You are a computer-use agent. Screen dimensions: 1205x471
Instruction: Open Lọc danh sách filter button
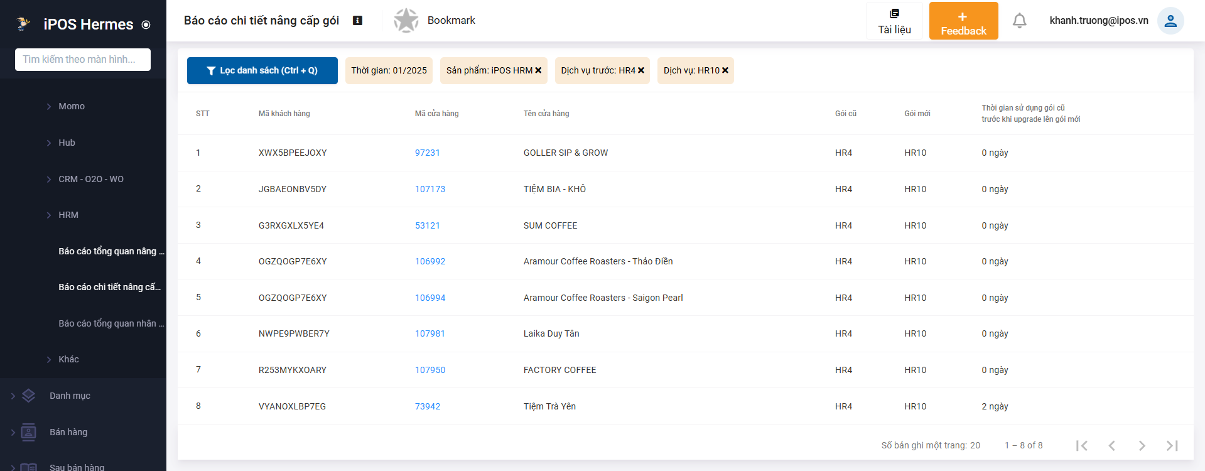click(262, 70)
